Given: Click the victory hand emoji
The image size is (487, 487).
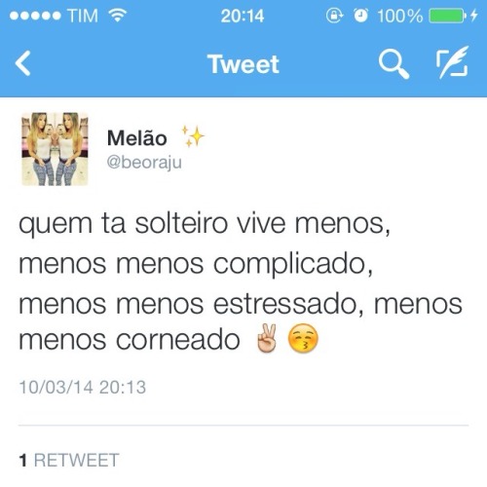Looking at the screenshot, I should 267,338.
